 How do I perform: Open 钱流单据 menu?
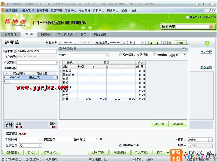[56, 10]
